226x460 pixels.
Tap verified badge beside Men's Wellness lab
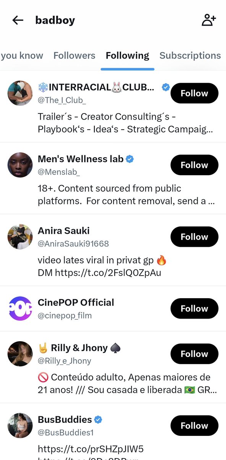tap(130, 159)
